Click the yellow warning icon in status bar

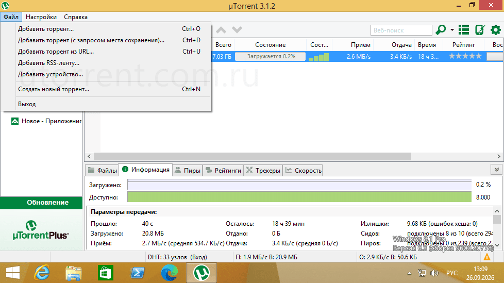tap(487, 257)
